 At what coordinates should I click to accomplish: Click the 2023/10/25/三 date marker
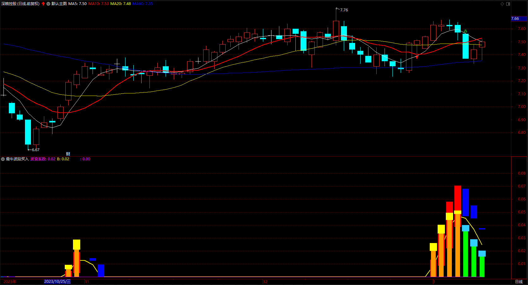click(57, 282)
